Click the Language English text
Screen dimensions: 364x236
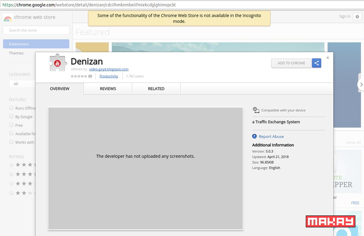tap(266, 168)
